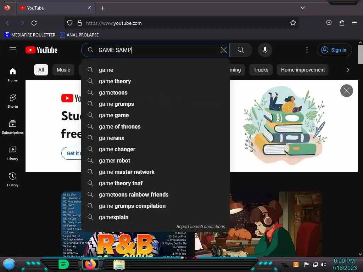Screen dimensions: 363x272
Task: Choose 'gametoons' suggestion
Action: pos(155,92)
